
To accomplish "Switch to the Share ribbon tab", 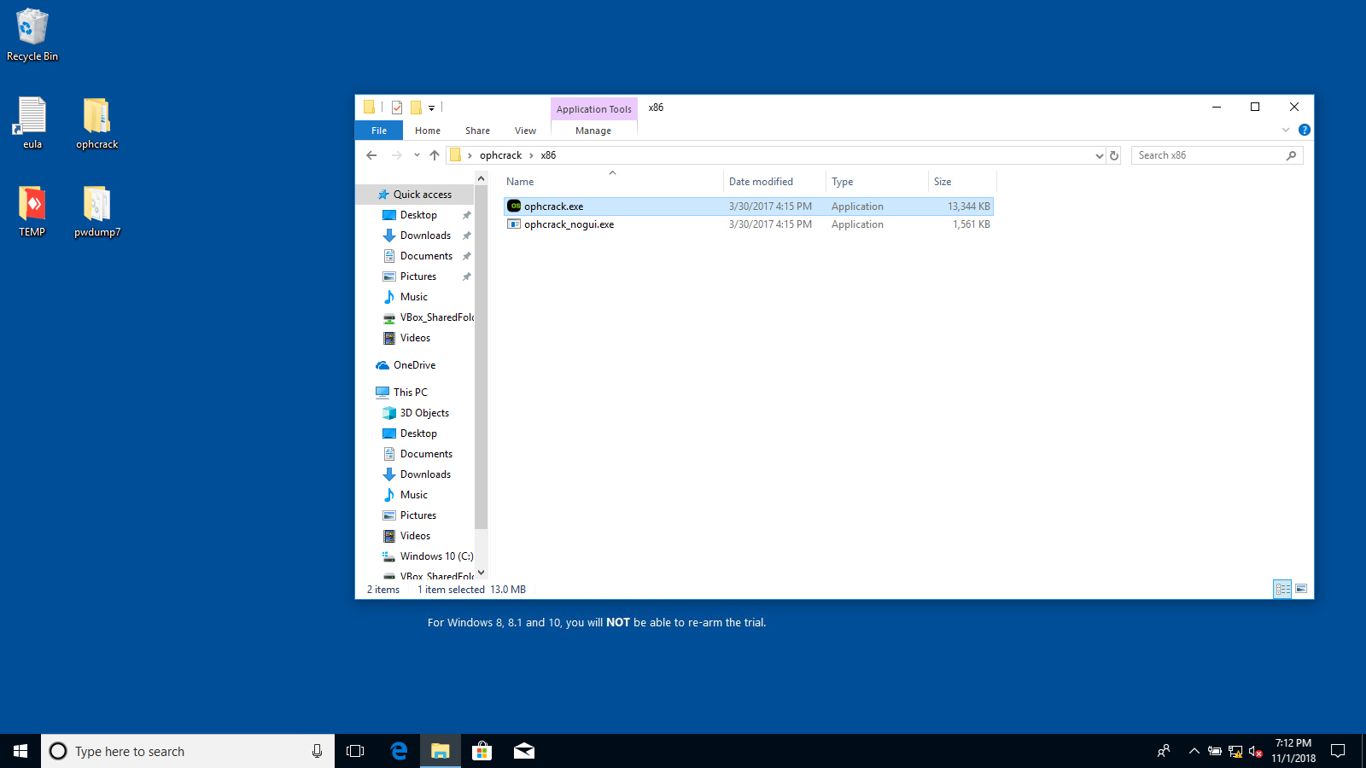I will [x=477, y=131].
